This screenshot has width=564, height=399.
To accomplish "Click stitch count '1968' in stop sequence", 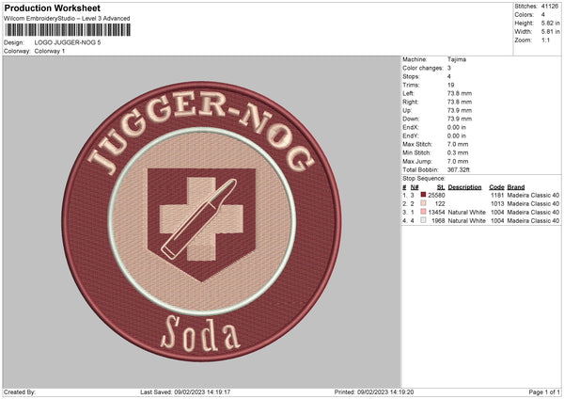I will [x=438, y=220].
